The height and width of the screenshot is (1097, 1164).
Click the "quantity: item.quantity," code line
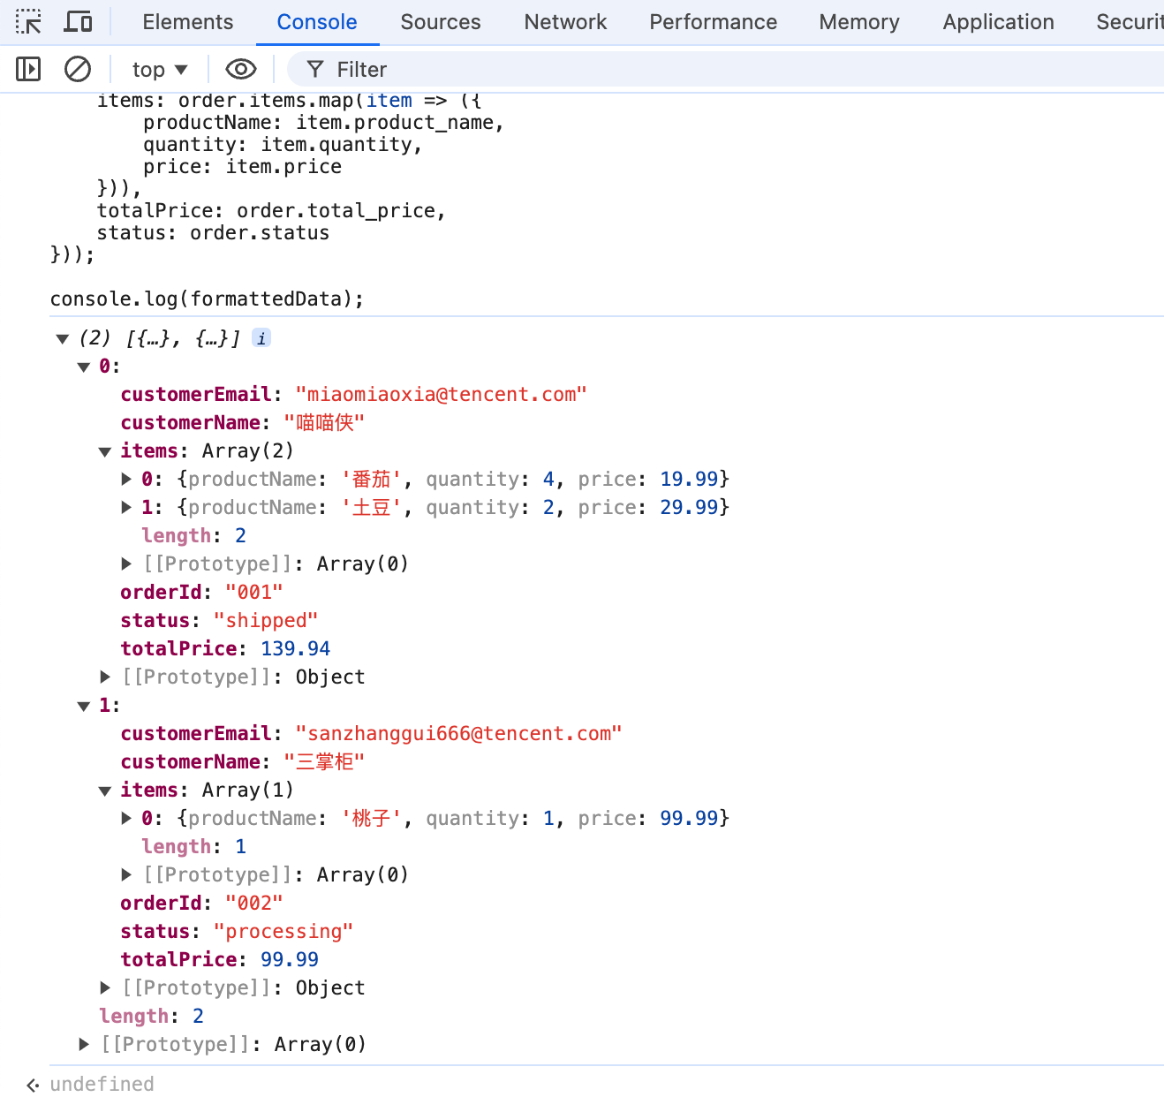click(283, 144)
